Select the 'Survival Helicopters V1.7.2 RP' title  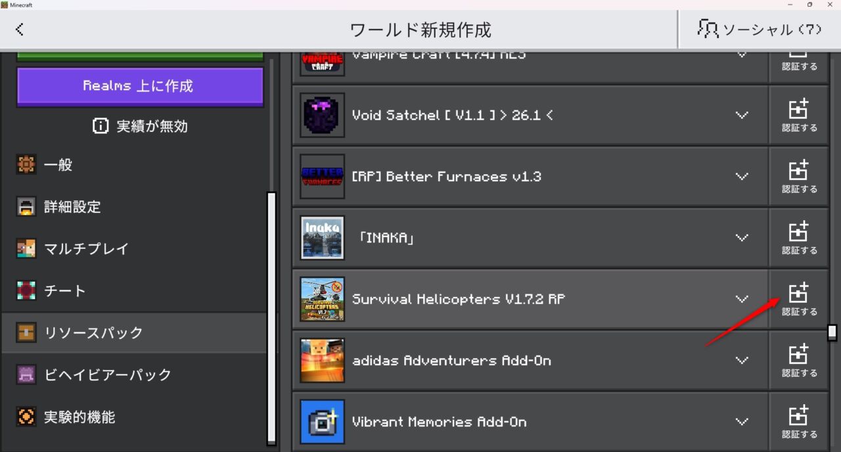(459, 299)
